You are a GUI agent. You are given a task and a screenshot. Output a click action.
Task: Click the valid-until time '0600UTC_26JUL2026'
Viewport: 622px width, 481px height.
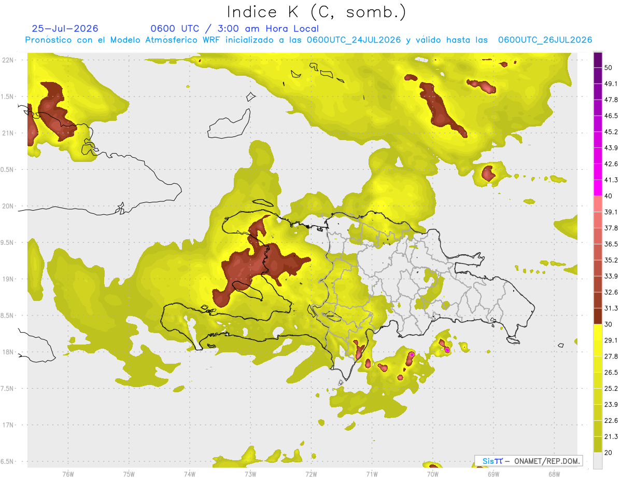pyautogui.click(x=545, y=40)
